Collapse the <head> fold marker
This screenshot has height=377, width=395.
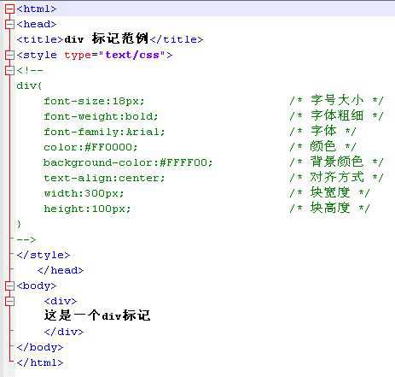coord(9,24)
